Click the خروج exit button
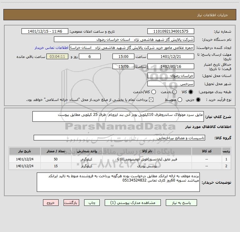 point(51,203)
